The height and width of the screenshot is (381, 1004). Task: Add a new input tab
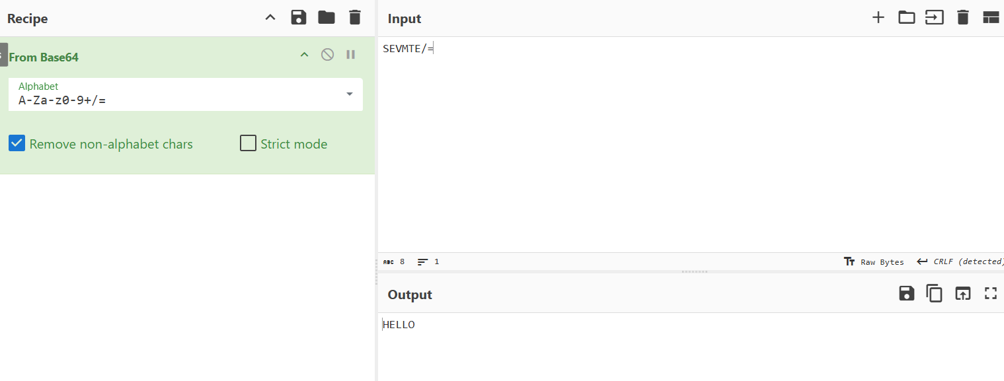coord(878,18)
